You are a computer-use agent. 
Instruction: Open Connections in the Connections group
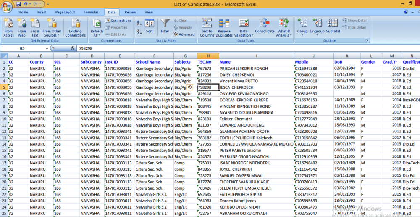(x=118, y=20)
